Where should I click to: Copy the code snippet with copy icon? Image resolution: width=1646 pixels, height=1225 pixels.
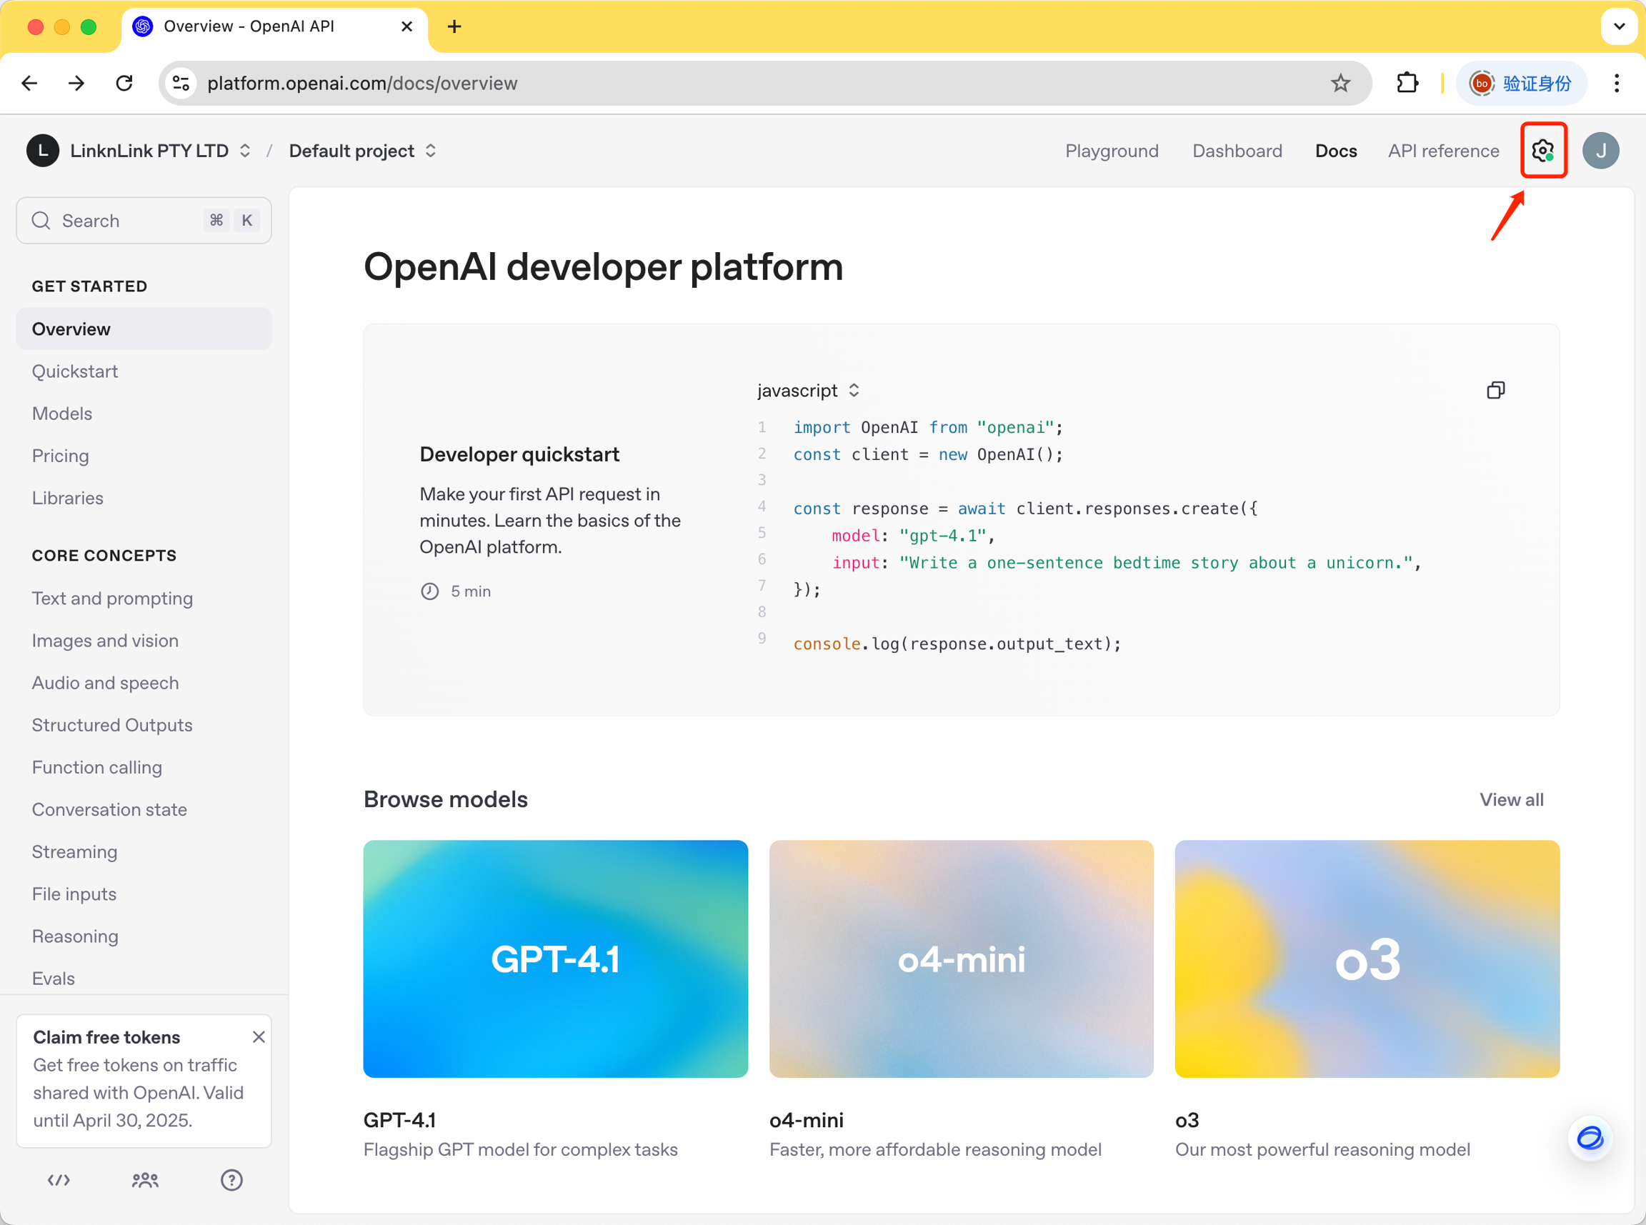[1495, 390]
